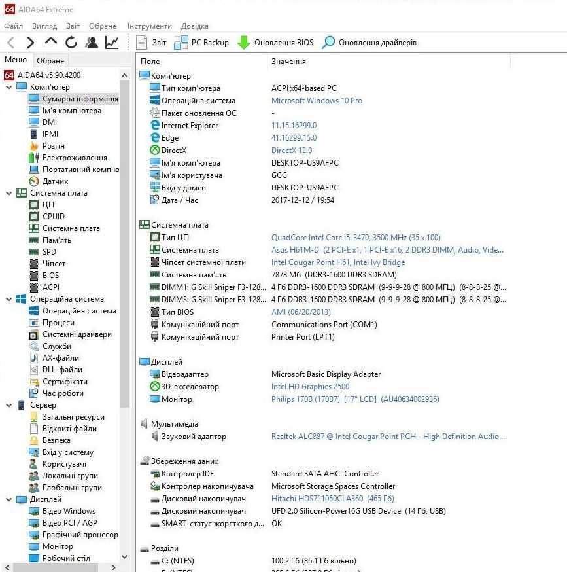The height and width of the screenshot is (572, 567).
Task: Open the Обране menu in menu bar
Action: click(103, 26)
